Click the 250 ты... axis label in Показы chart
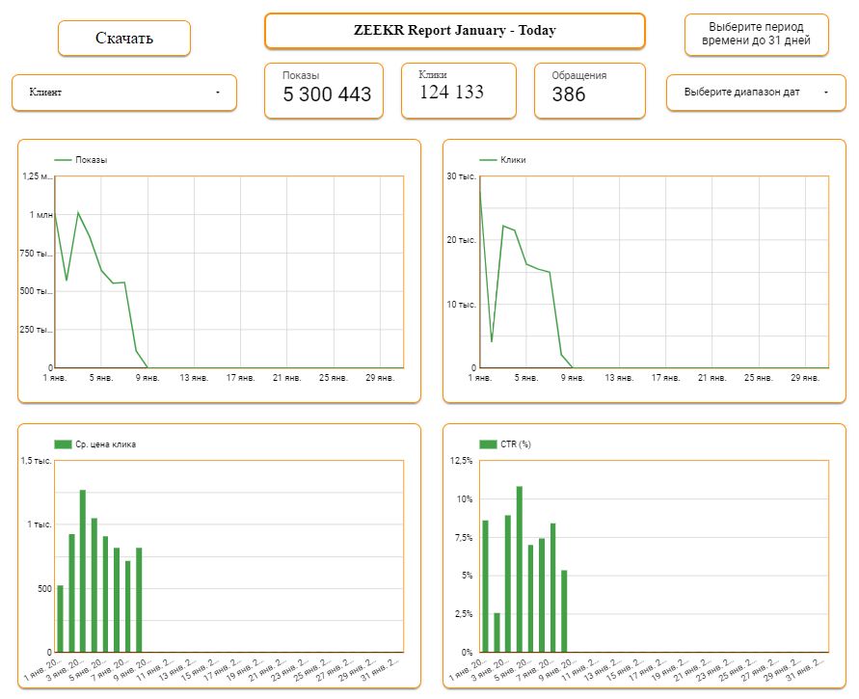 click(37, 330)
